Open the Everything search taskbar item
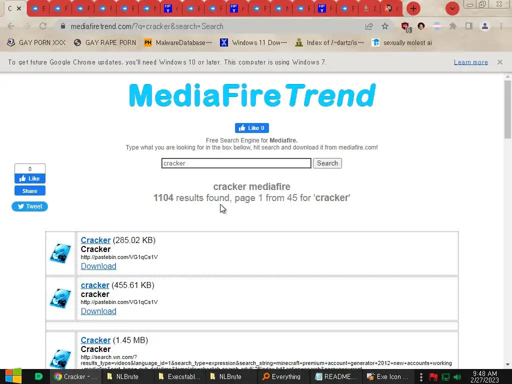The width and height of the screenshot is (512, 384). click(x=281, y=376)
